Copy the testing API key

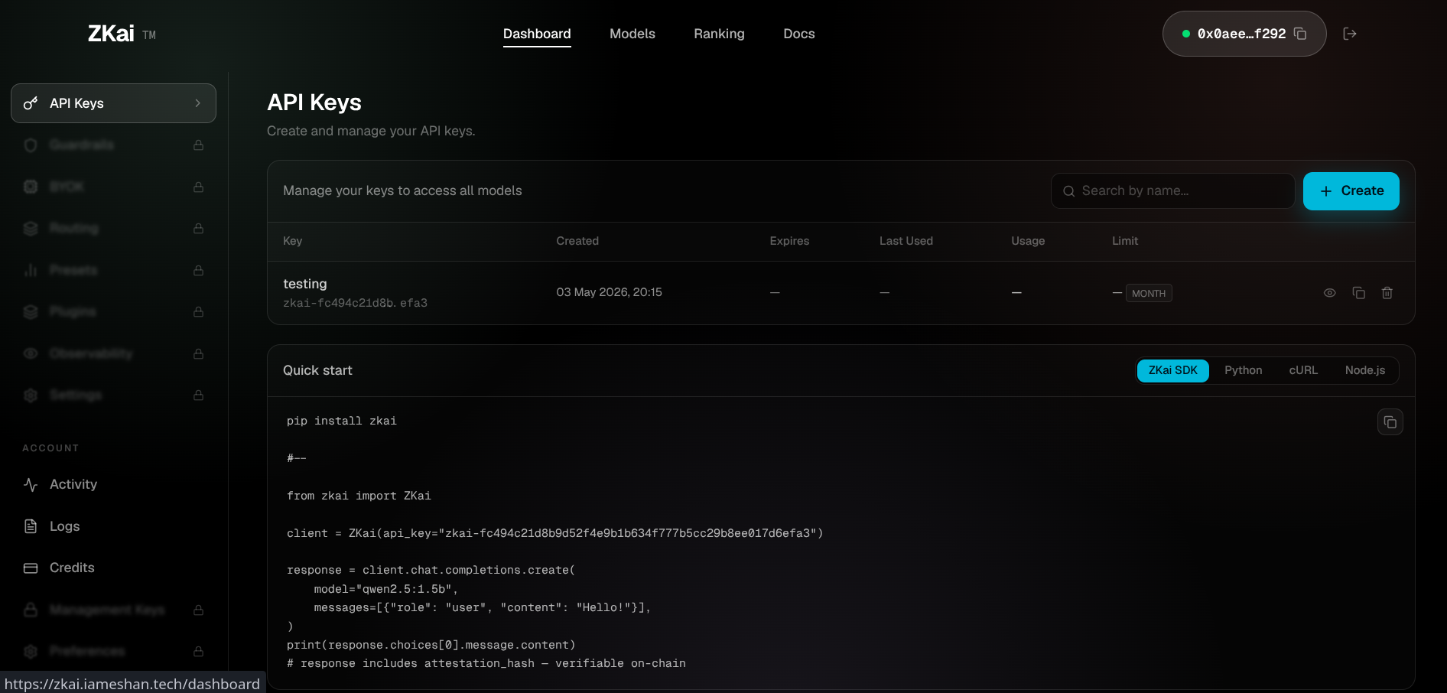tap(1359, 293)
